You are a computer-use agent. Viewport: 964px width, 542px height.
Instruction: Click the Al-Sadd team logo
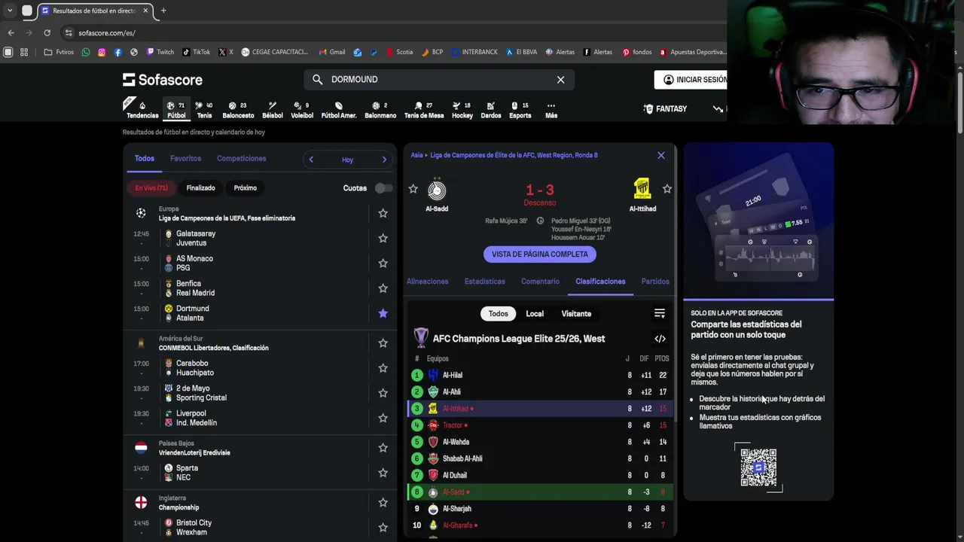pyautogui.click(x=437, y=190)
